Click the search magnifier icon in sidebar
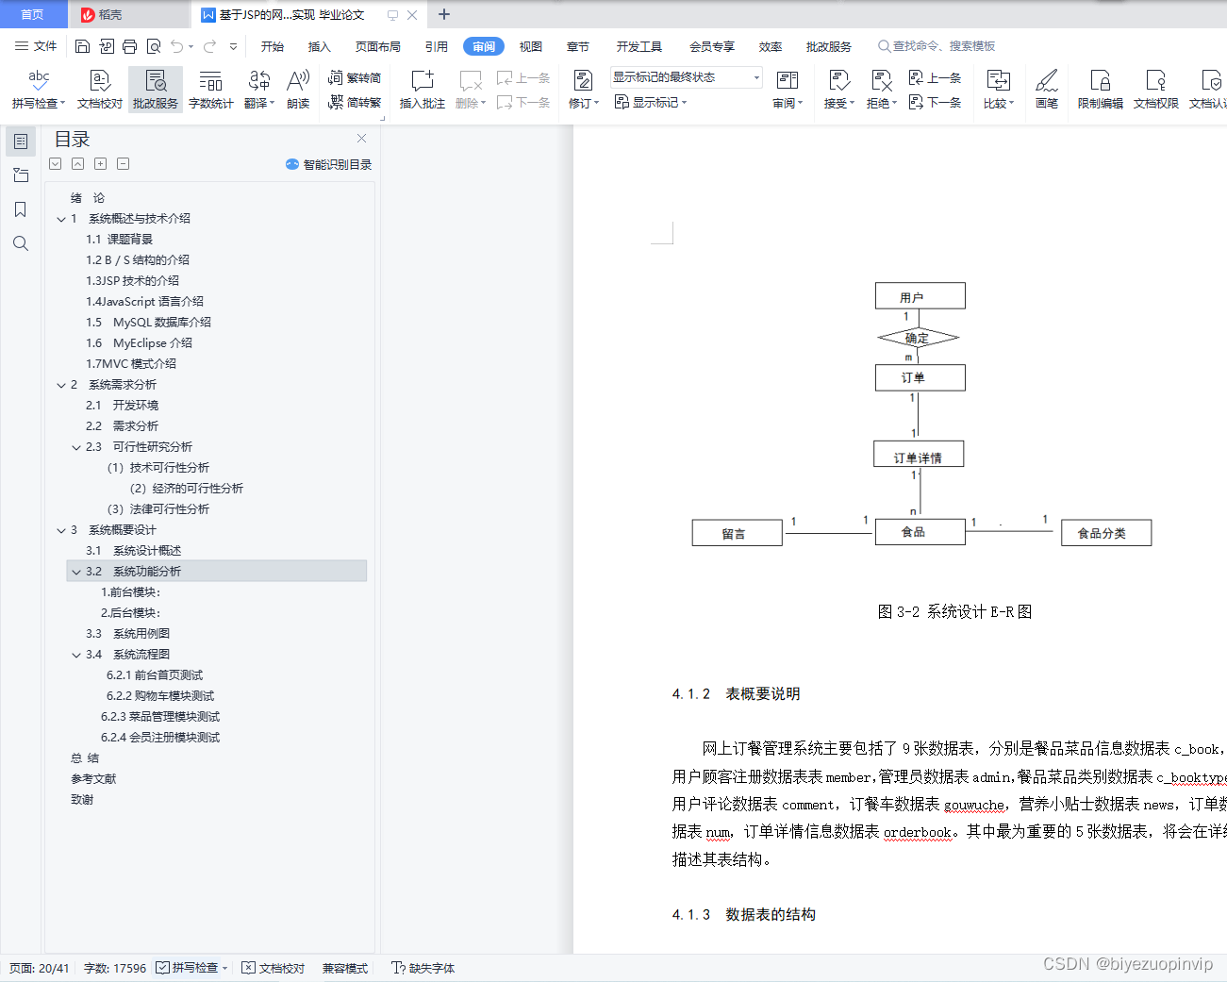1227x982 pixels. click(21, 243)
